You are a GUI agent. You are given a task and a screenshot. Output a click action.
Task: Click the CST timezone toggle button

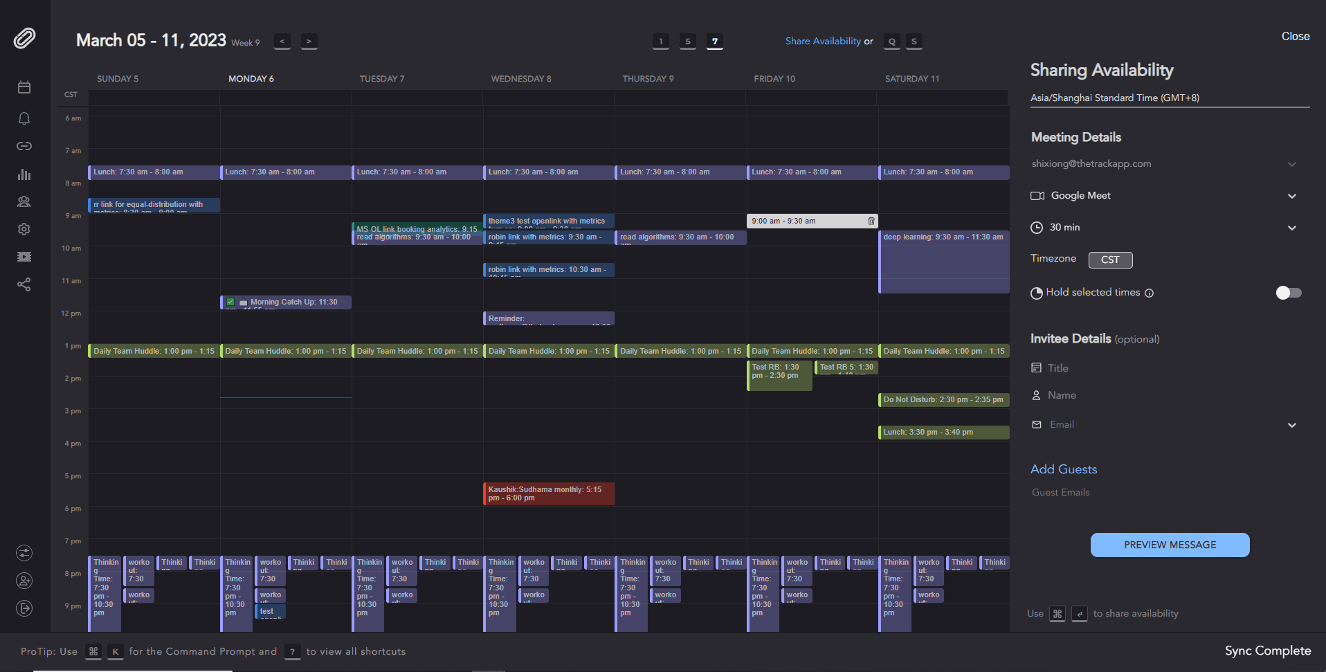1110,260
